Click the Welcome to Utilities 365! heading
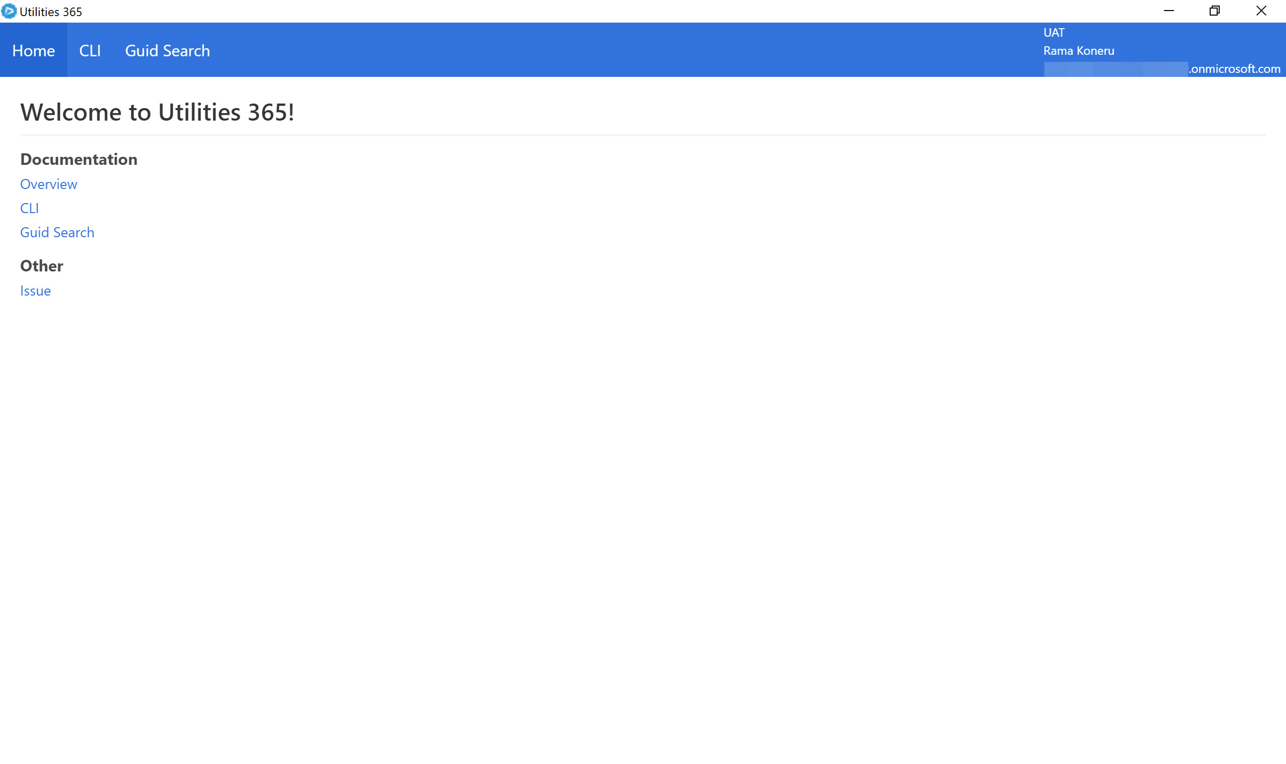1286x764 pixels. tap(157, 112)
